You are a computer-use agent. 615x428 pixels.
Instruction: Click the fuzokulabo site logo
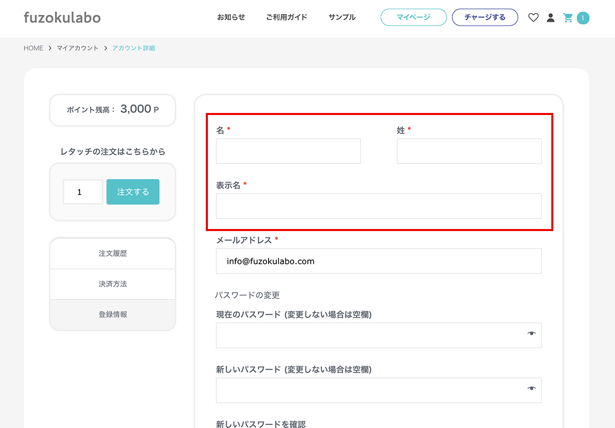pos(62,17)
